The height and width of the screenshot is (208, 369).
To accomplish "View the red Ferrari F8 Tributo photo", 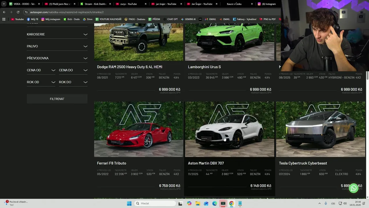I will click(x=139, y=129).
